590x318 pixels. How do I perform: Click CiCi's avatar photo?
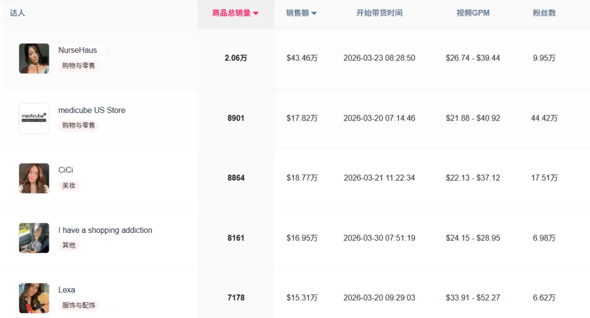click(34, 178)
